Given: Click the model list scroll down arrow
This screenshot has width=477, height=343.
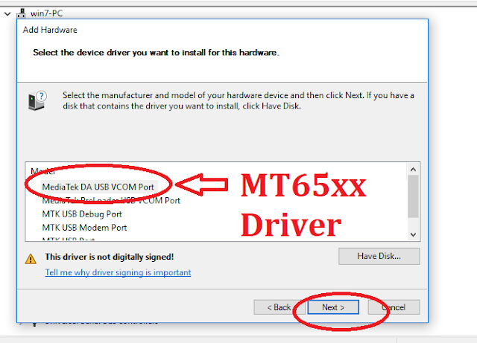Looking at the screenshot, I should coord(413,234).
